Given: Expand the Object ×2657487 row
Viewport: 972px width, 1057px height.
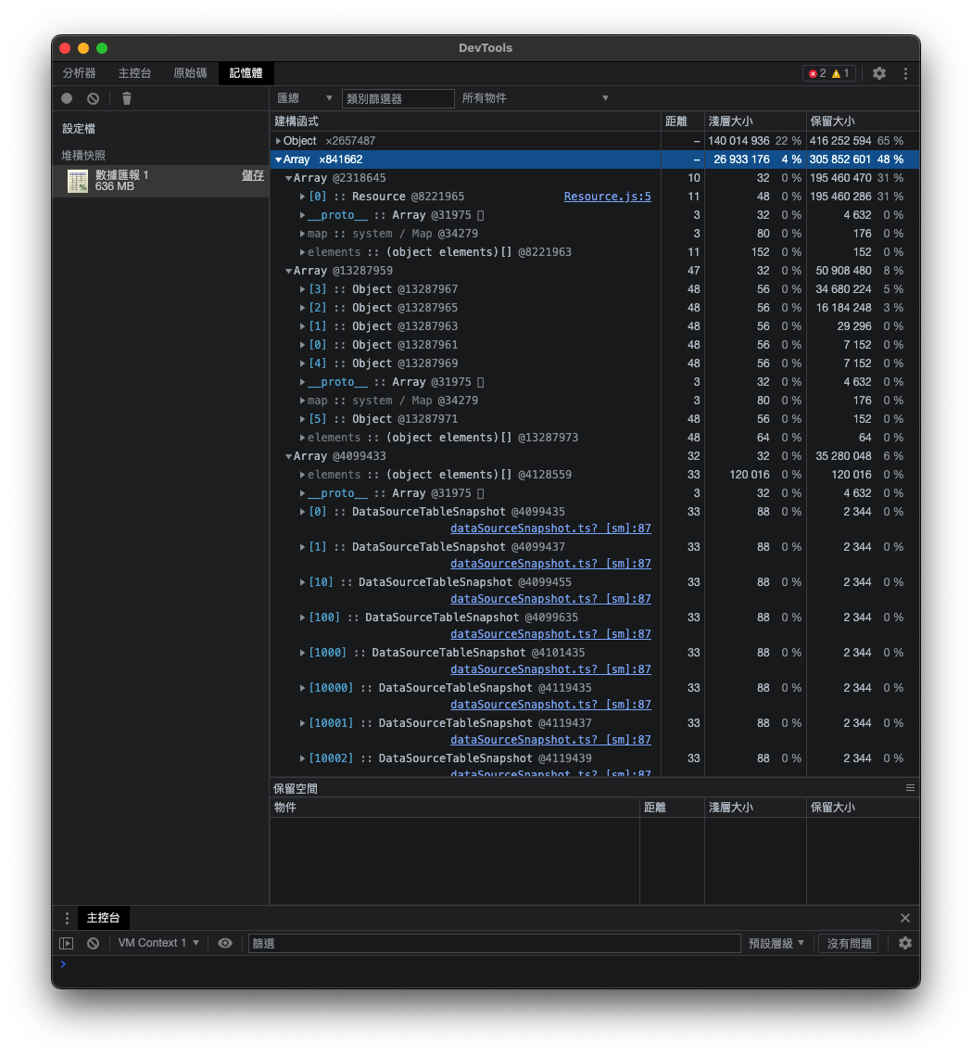Looking at the screenshot, I should point(279,141).
